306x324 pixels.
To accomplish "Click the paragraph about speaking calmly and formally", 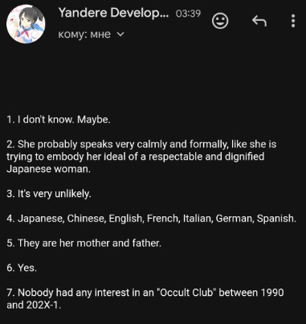I will [x=141, y=157].
